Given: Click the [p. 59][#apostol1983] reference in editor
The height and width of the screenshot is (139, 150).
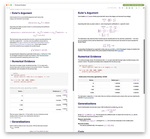Looking at the screenshot, I should tap(45, 54).
